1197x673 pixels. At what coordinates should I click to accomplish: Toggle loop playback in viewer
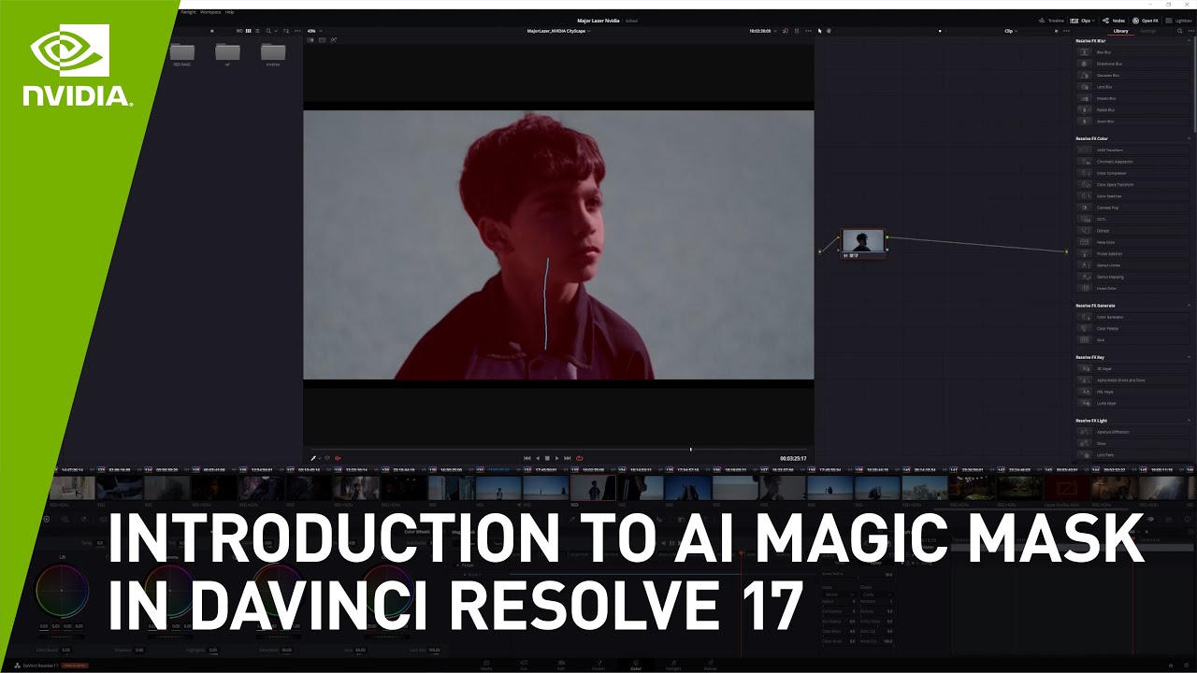[x=580, y=458]
